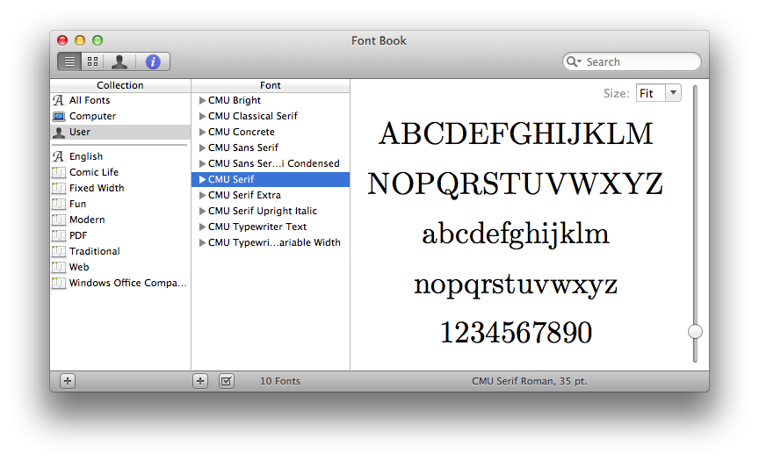The image size is (759, 461).
Task: Expand the CMU Concrete family
Action: coord(202,132)
